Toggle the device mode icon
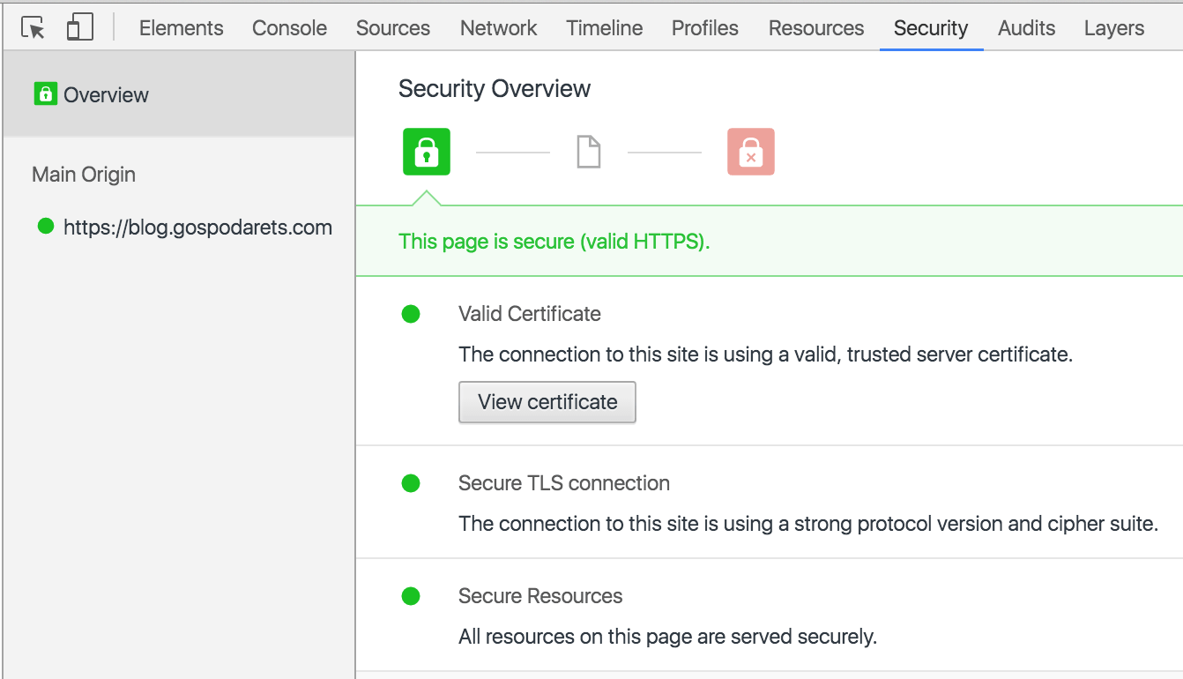The height and width of the screenshot is (679, 1183). [x=79, y=28]
